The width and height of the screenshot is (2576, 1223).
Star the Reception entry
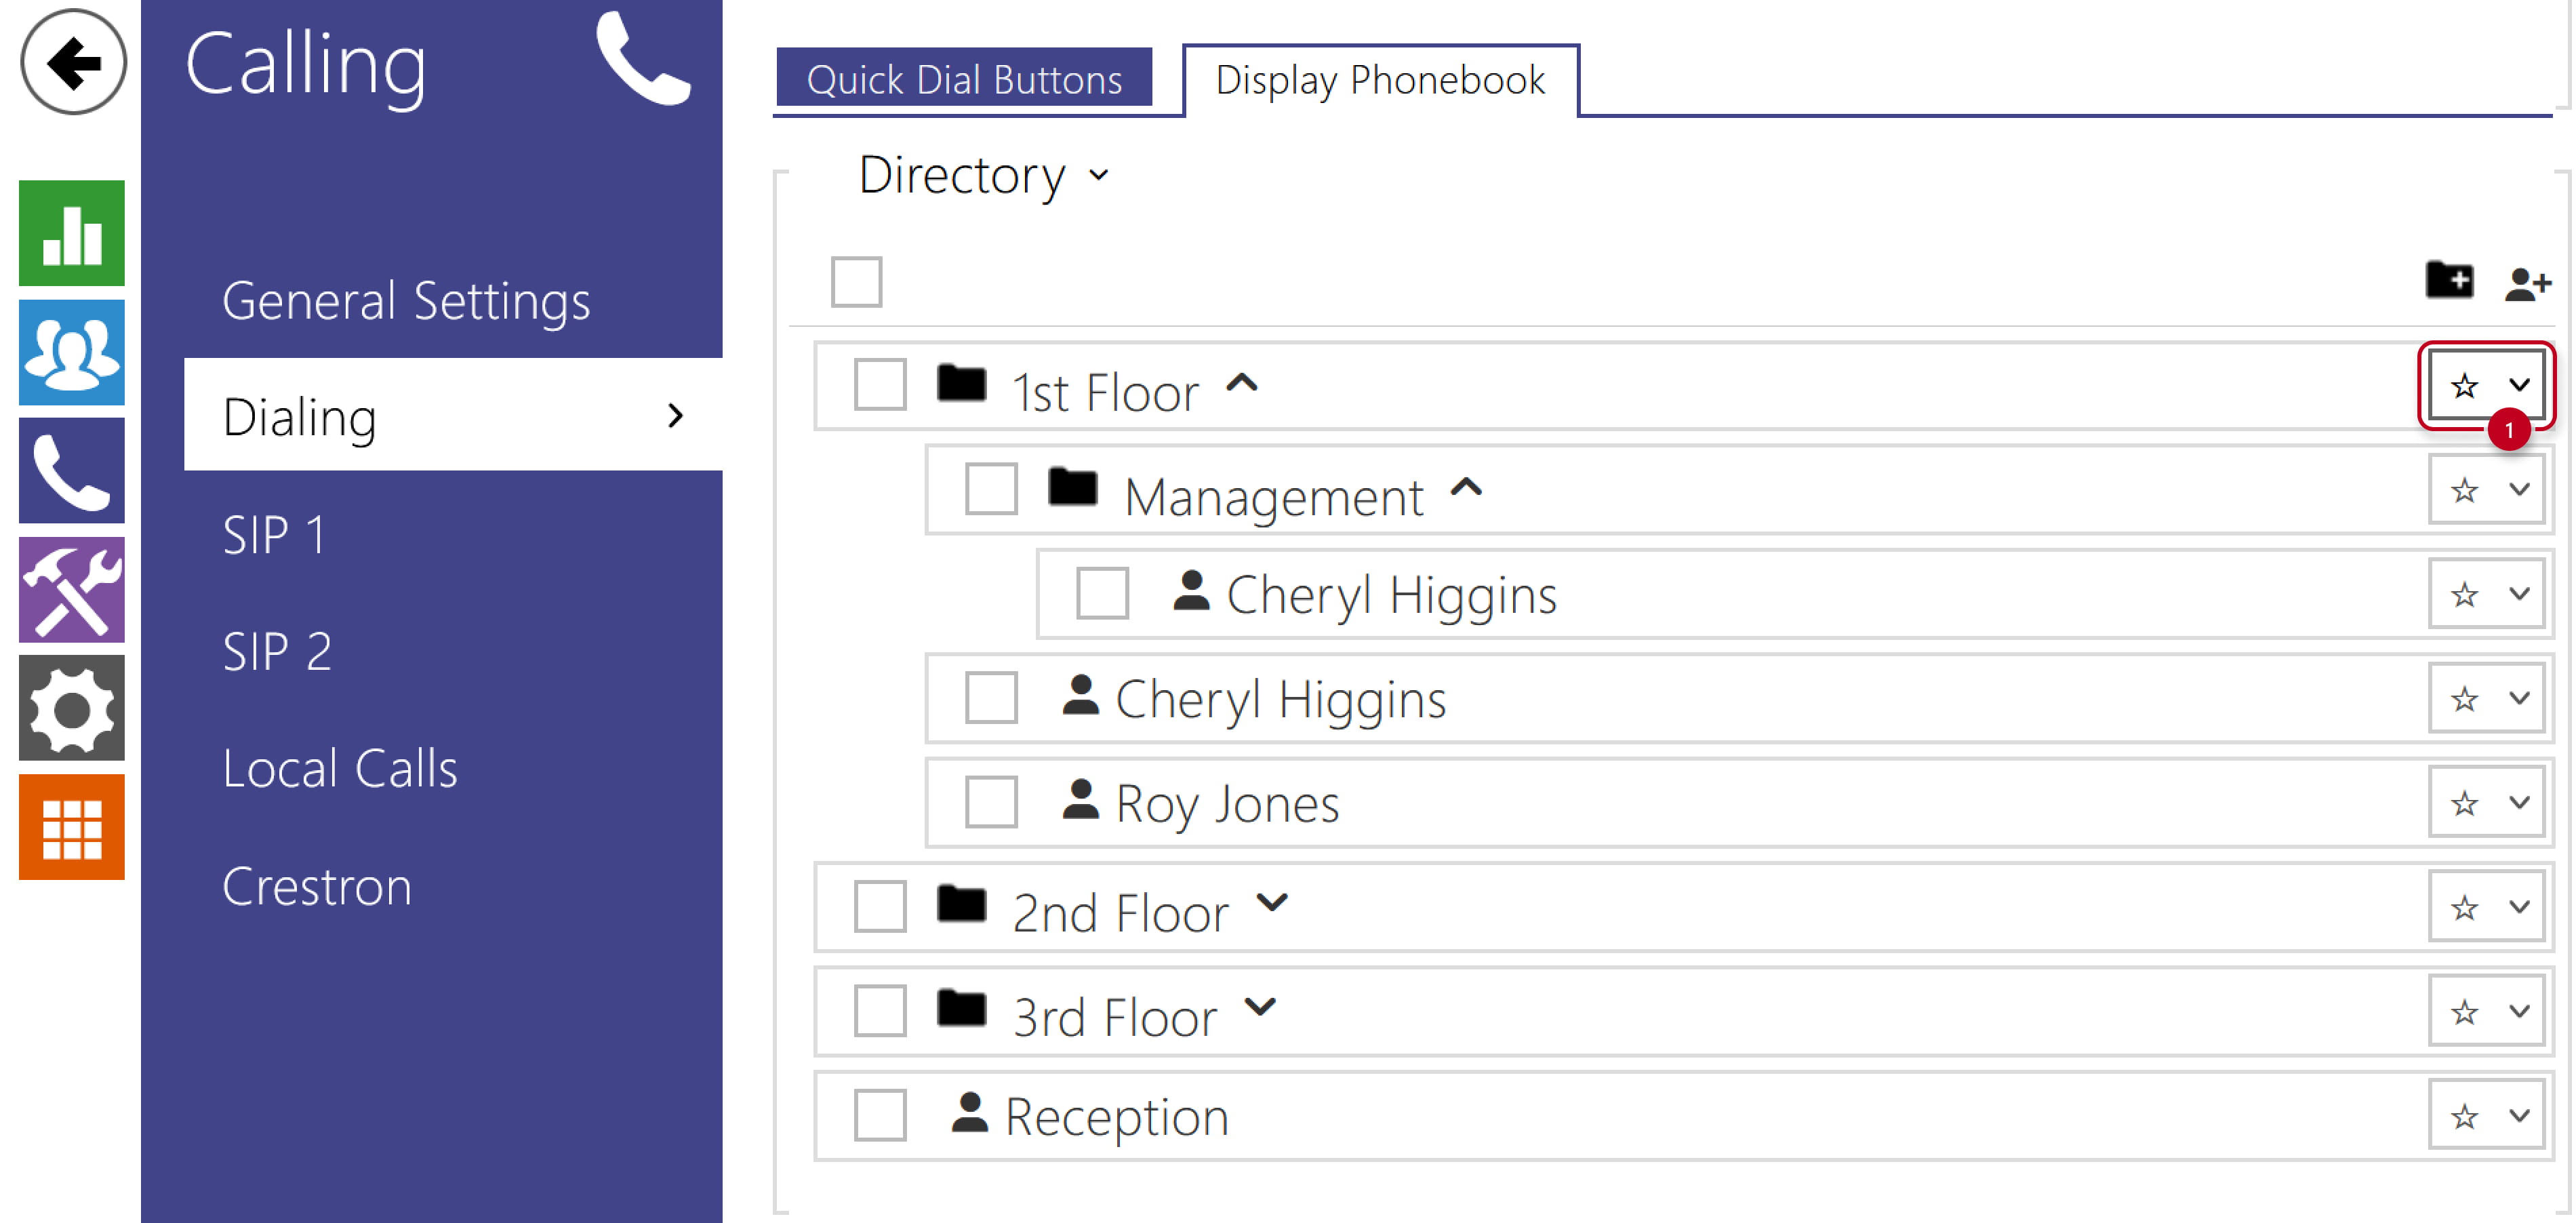(2464, 1116)
